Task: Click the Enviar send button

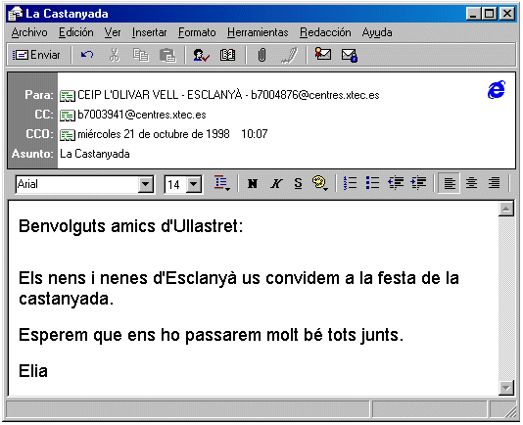Action: click(36, 55)
